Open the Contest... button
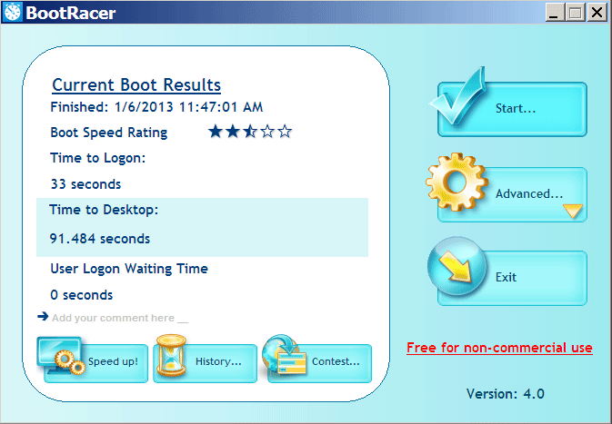The image size is (612, 424). (x=320, y=363)
